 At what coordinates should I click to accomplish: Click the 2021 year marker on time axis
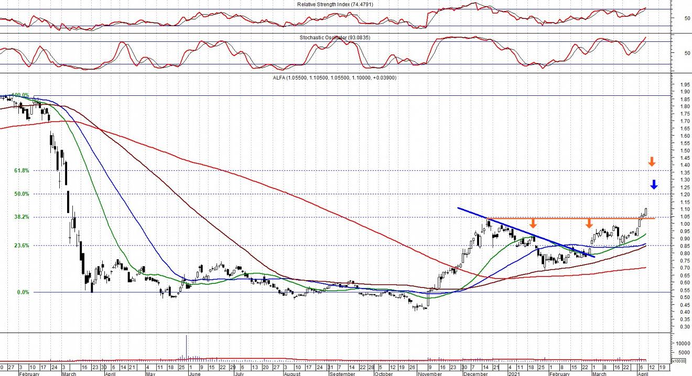pyautogui.click(x=513, y=373)
